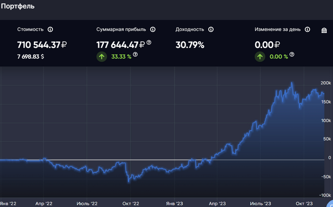Image resolution: width=333 pixels, height=207 pixels.
Task: Click green up arrow near 0.00 %
Action: pos(260,56)
